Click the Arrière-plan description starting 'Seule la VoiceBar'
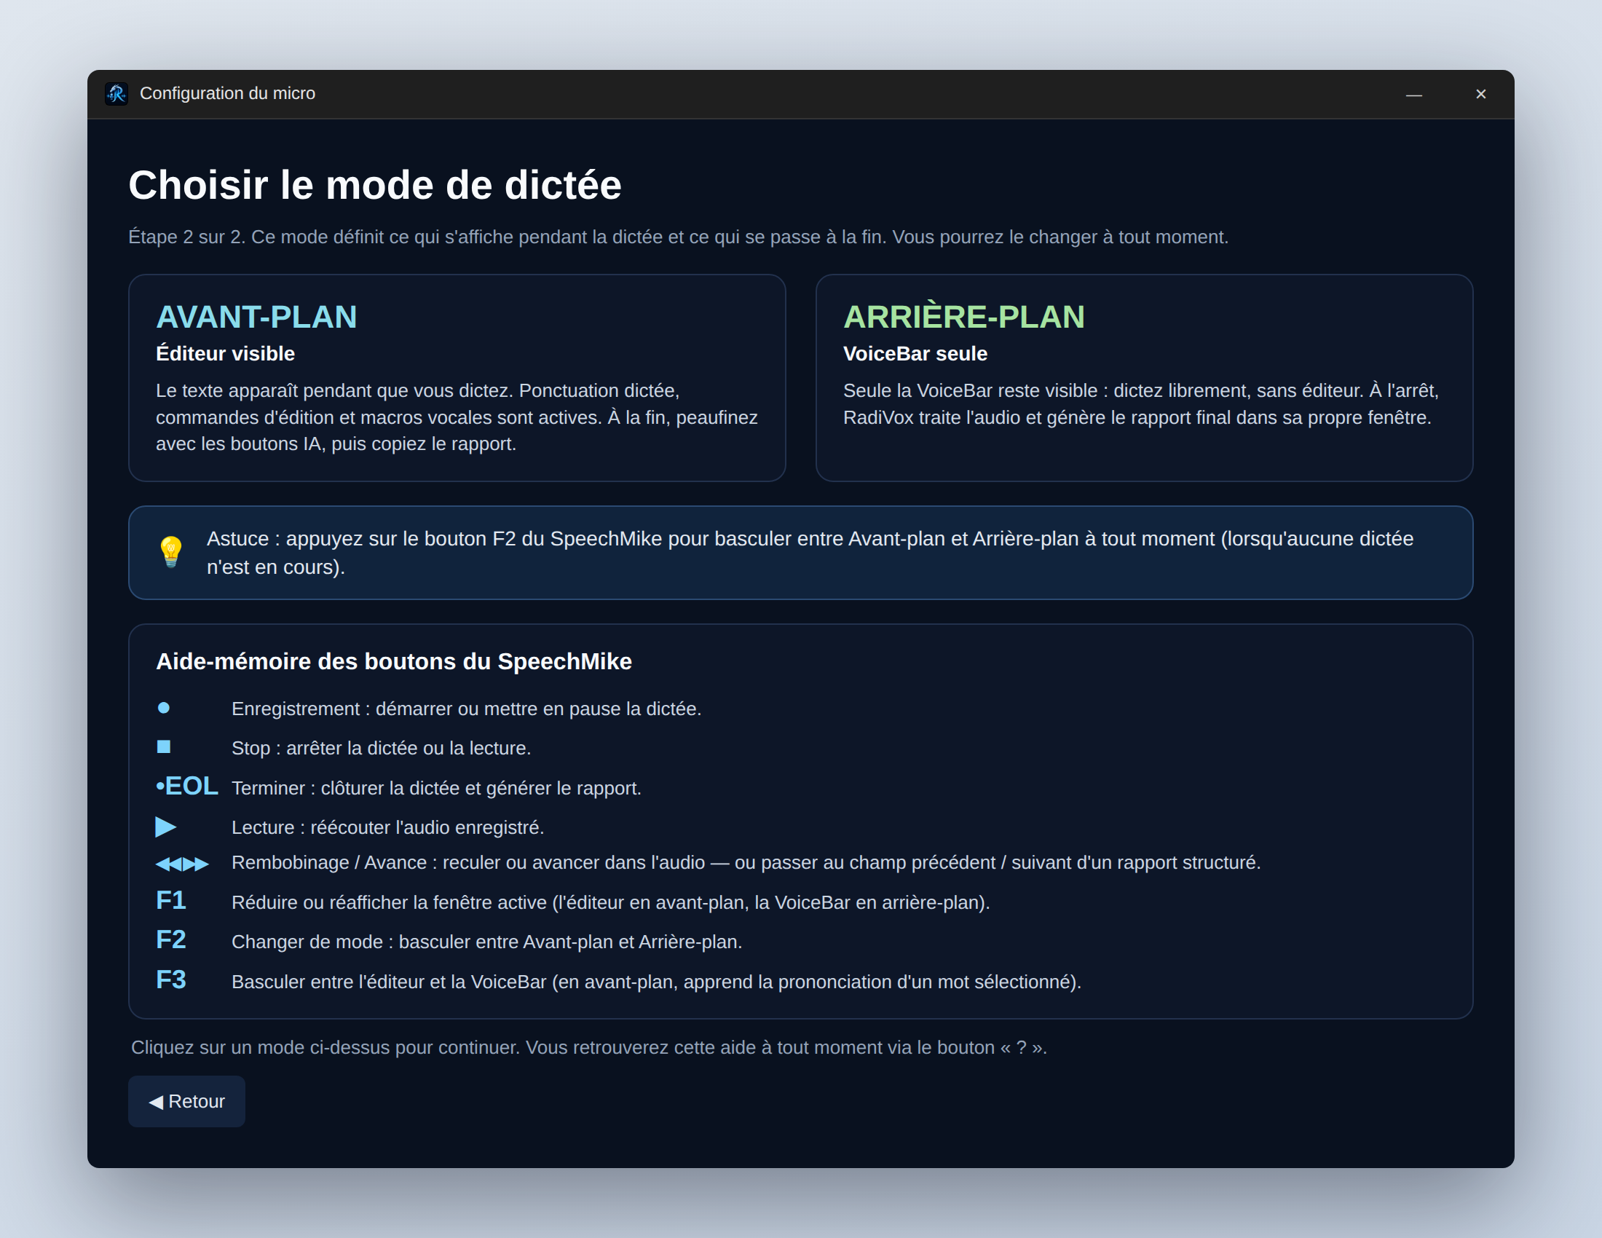The height and width of the screenshot is (1238, 1602). click(x=1140, y=403)
